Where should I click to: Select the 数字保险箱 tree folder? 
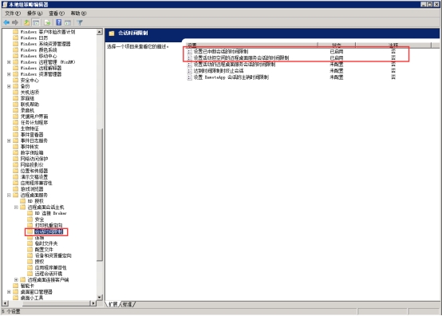[32, 152]
